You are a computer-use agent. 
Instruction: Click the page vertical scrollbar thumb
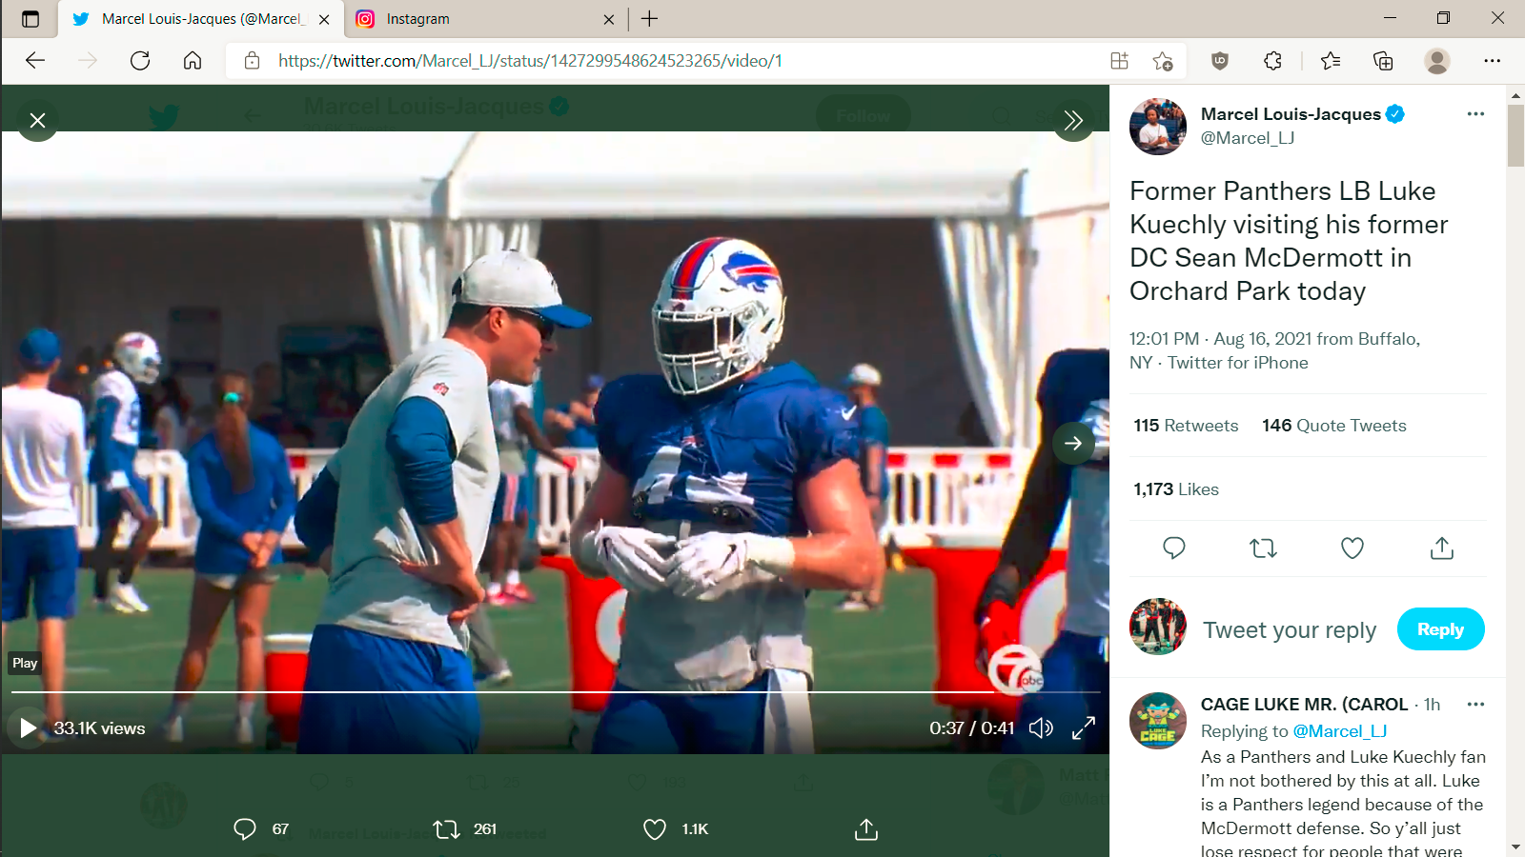point(1515,135)
